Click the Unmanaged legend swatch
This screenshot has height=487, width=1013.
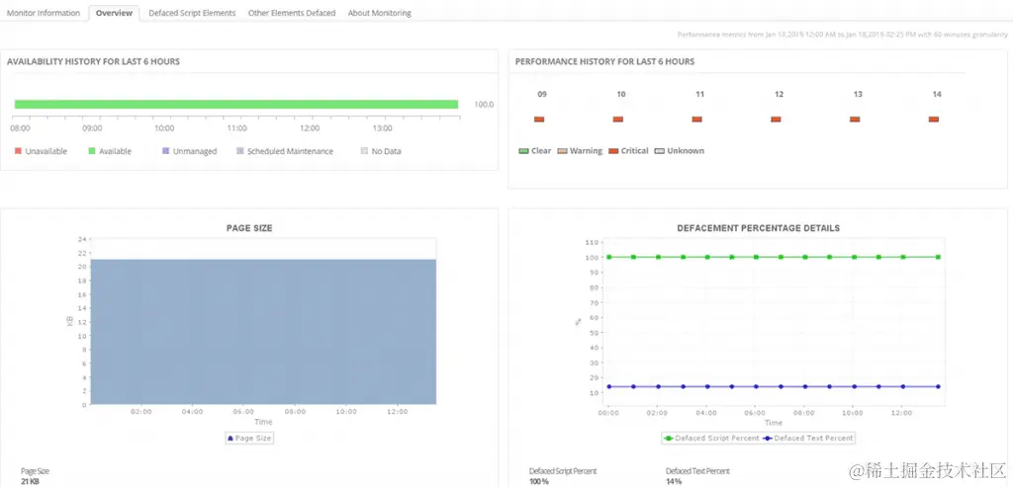165,151
